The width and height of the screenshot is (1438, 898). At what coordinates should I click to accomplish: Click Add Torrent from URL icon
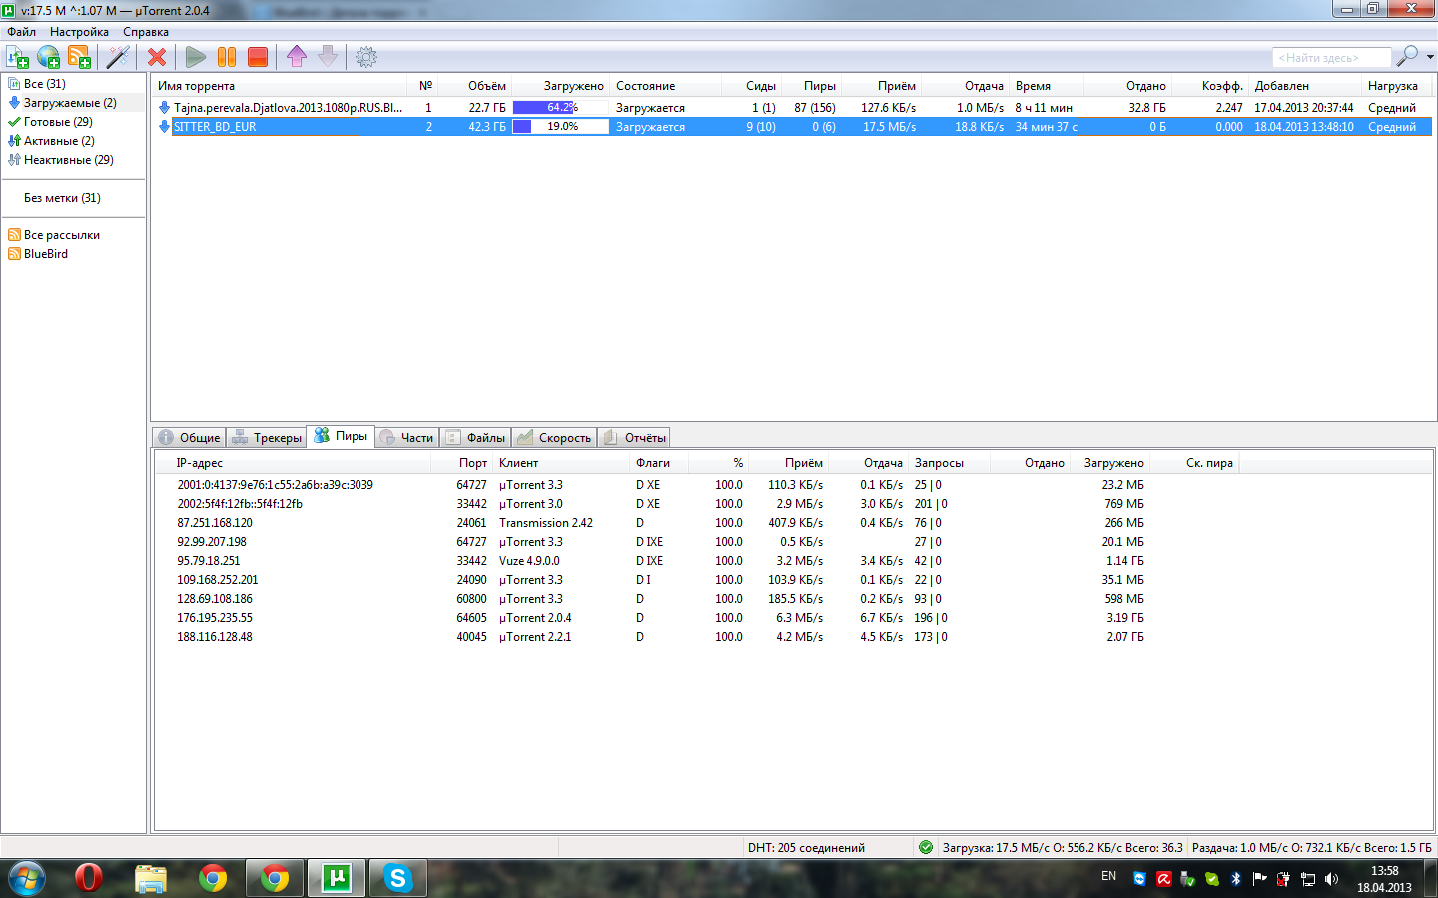click(49, 57)
